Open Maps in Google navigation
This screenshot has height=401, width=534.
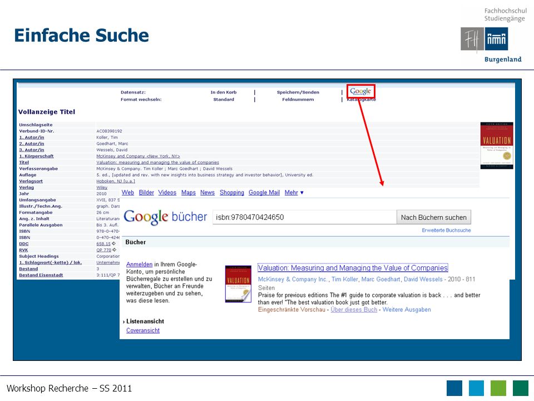[x=189, y=193]
